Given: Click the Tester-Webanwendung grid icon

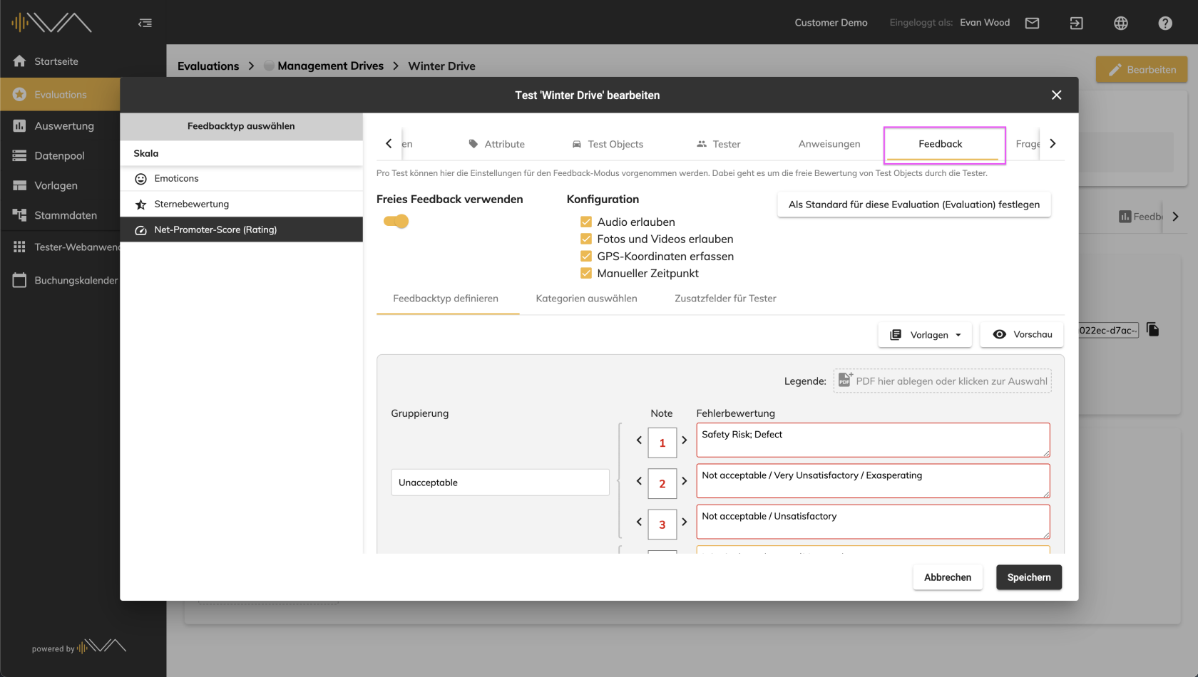Looking at the screenshot, I should (19, 247).
